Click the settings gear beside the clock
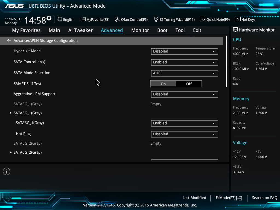 click(x=49, y=18)
